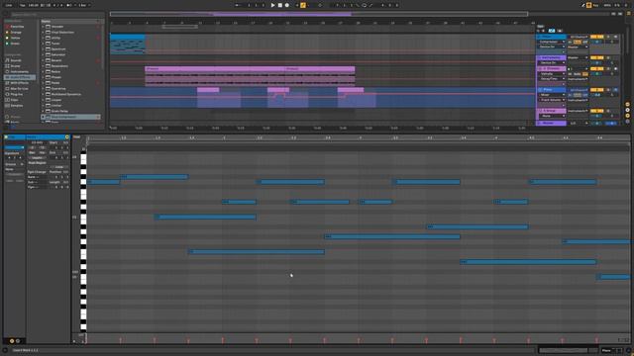Image resolution: width=634 pixels, height=356 pixels.
Task: Expand the Vocoder folder in the browser
Action: coord(43,27)
